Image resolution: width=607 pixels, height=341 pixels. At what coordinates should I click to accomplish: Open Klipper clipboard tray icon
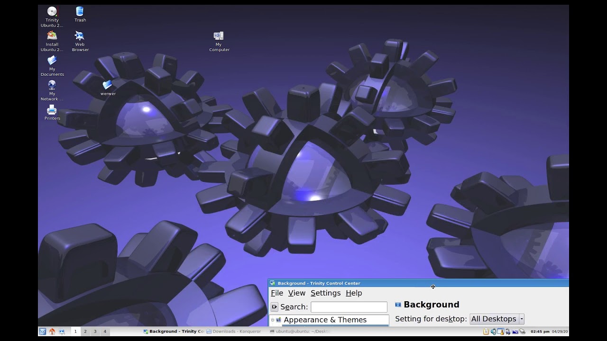point(486,332)
